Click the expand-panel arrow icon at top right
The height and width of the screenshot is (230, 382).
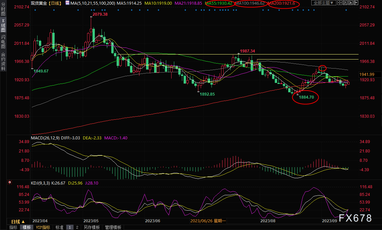(x=356, y=3)
